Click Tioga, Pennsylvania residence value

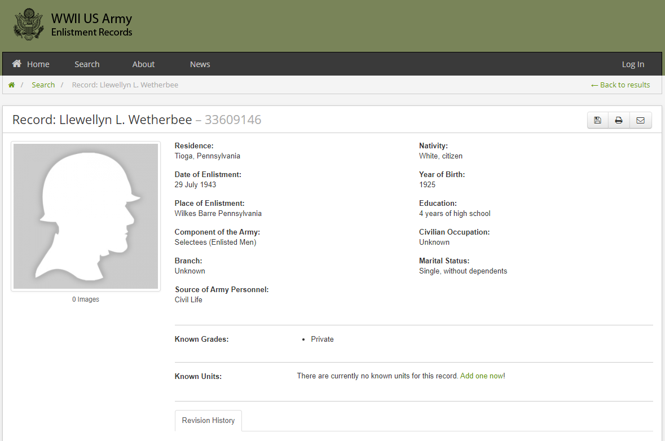coord(208,156)
